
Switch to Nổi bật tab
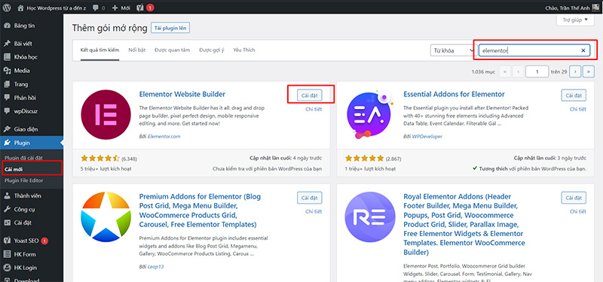(137, 50)
